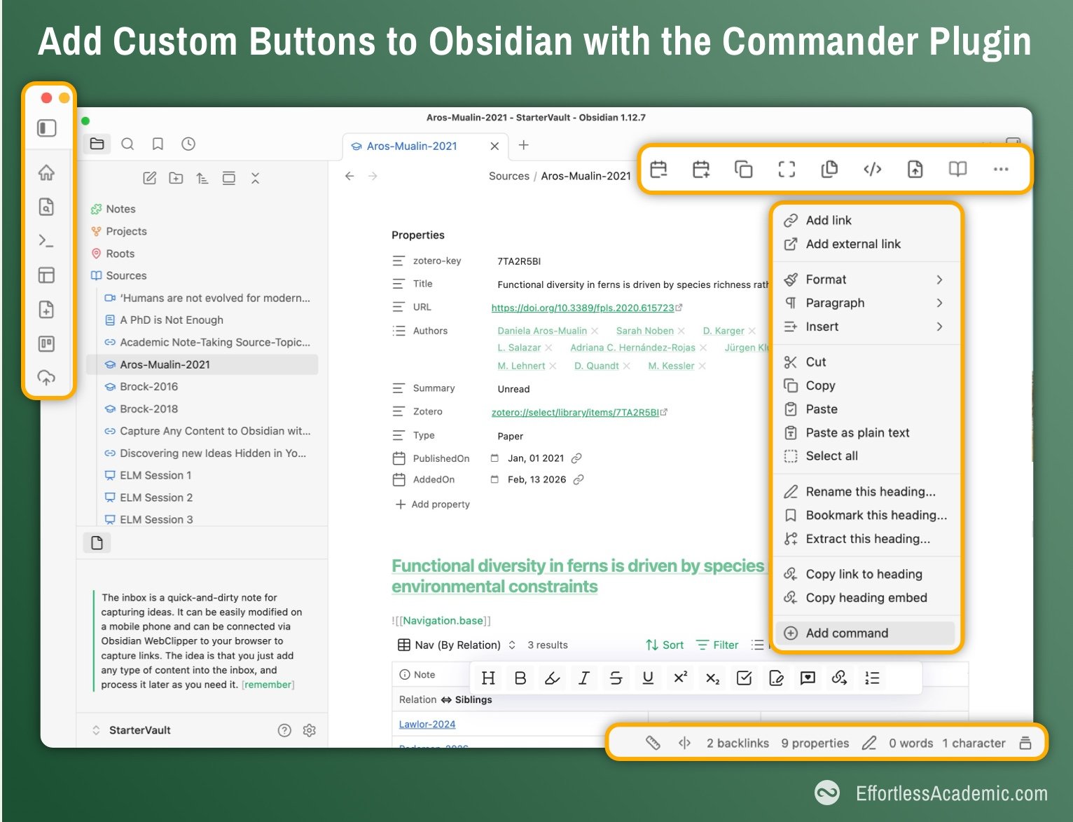Open the Nav (By Relation) view dropdown
Viewport: 1073px width, 822px height.
pyautogui.click(x=457, y=645)
